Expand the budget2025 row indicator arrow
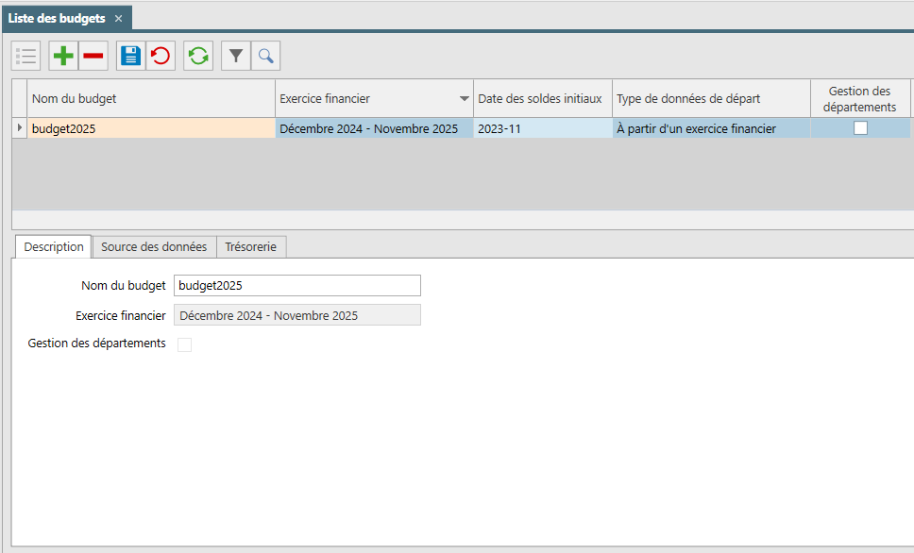 pyautogui.click(x=19, y=127)
